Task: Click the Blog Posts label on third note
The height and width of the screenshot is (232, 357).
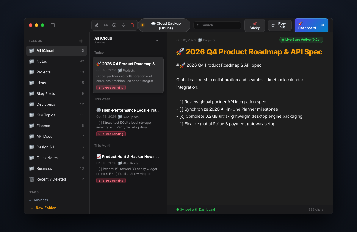Action: pos(128,163)
